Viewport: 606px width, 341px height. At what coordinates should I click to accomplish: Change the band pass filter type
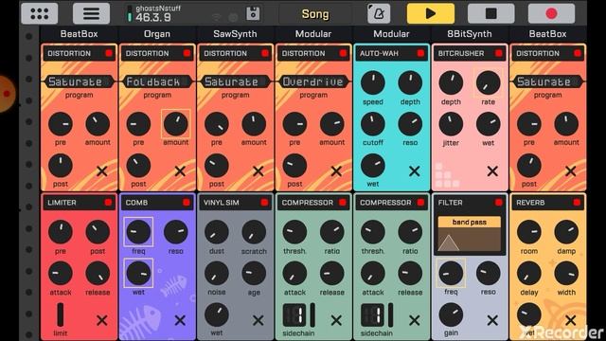pyautogui.click(x=470, y=222)
